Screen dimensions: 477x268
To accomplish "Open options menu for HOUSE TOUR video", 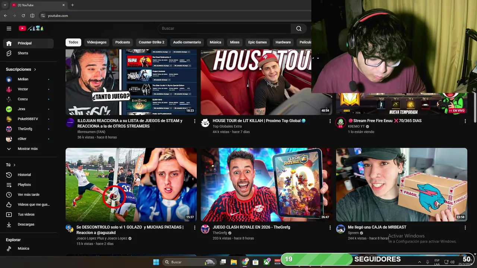I will click(330, 121).
